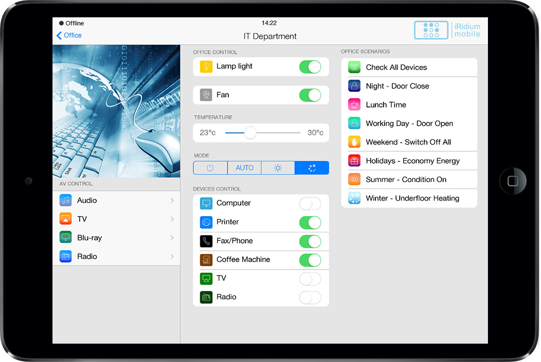Click the green TV icon in Devices Control
The width and height of the screenshot is (541, 362).
tap(206, 278)
